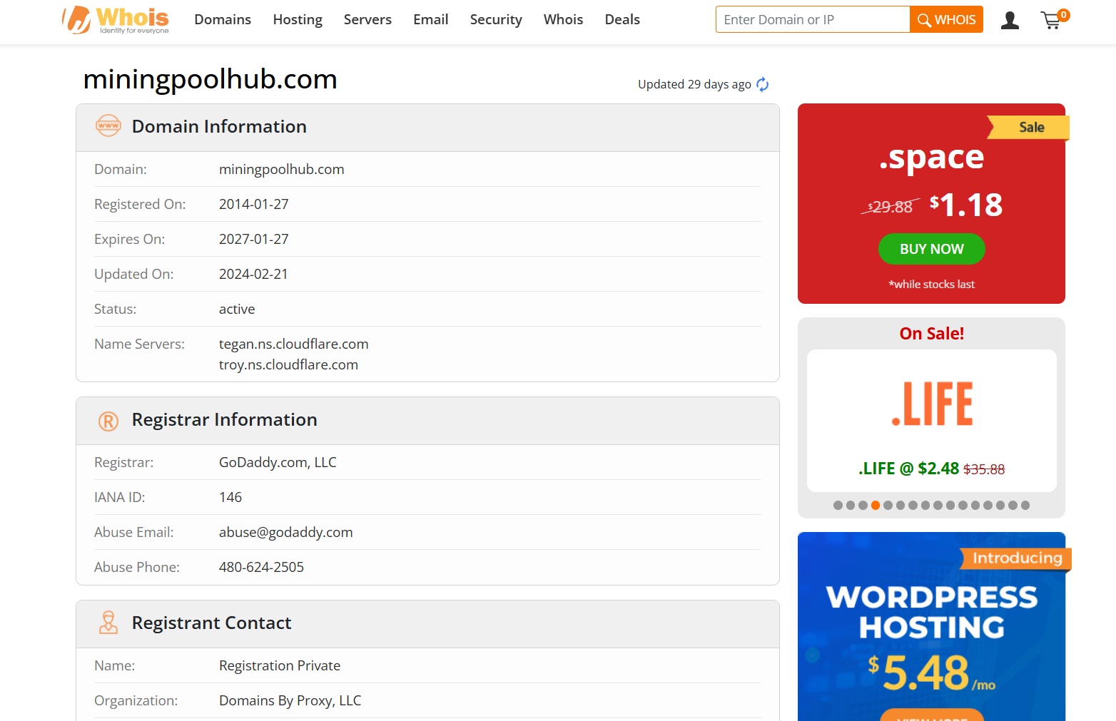Open the user account icon
The width and height of the screenshot is (1116, 721).
click(1010, 20)
